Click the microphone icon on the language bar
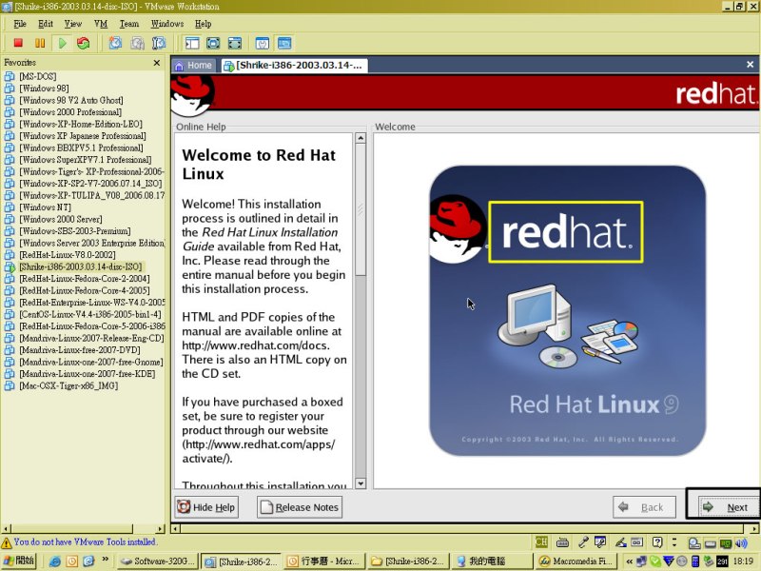 click(x=583, y=542)
